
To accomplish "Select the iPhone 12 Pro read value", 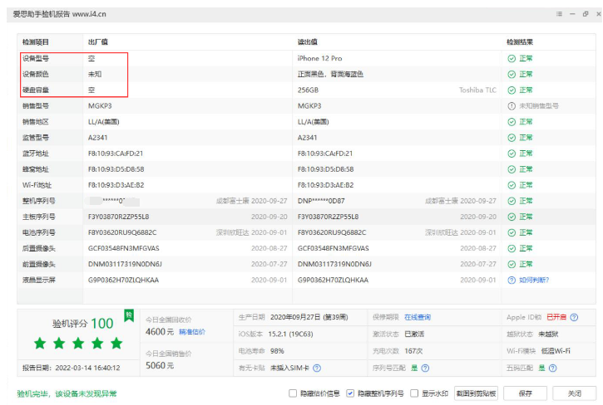I will [319, 58].
